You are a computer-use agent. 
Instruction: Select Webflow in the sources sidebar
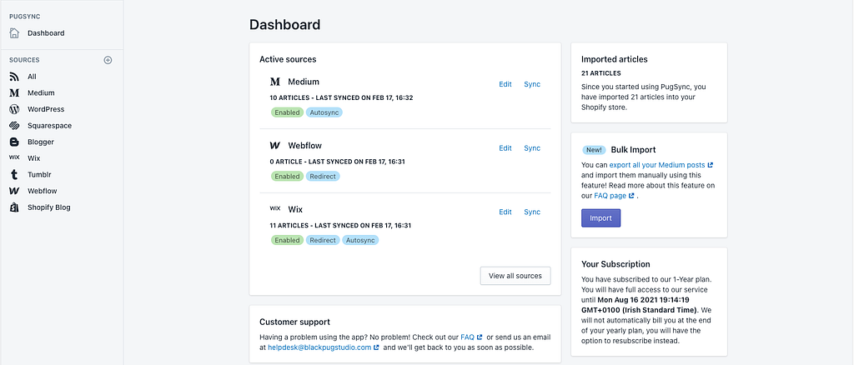tap(42, 191)
